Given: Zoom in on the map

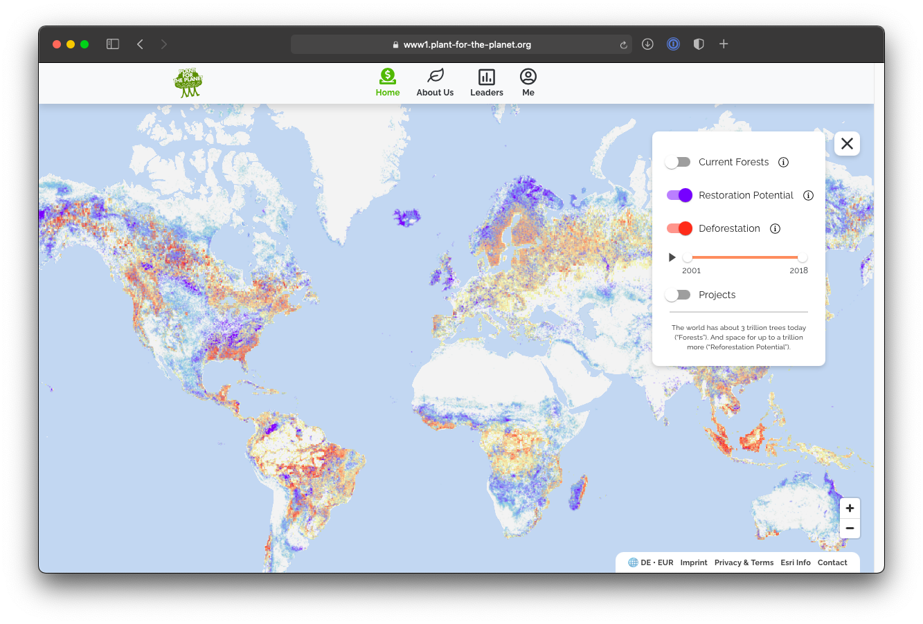Looking at the screenshot, I should pyautogui.click(x=850, y=508).
